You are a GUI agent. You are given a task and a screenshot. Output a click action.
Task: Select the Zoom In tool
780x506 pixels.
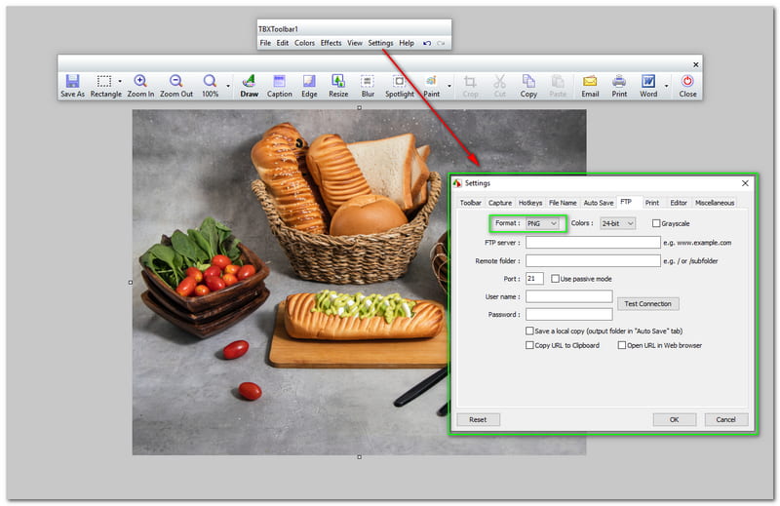pos(140,85)
